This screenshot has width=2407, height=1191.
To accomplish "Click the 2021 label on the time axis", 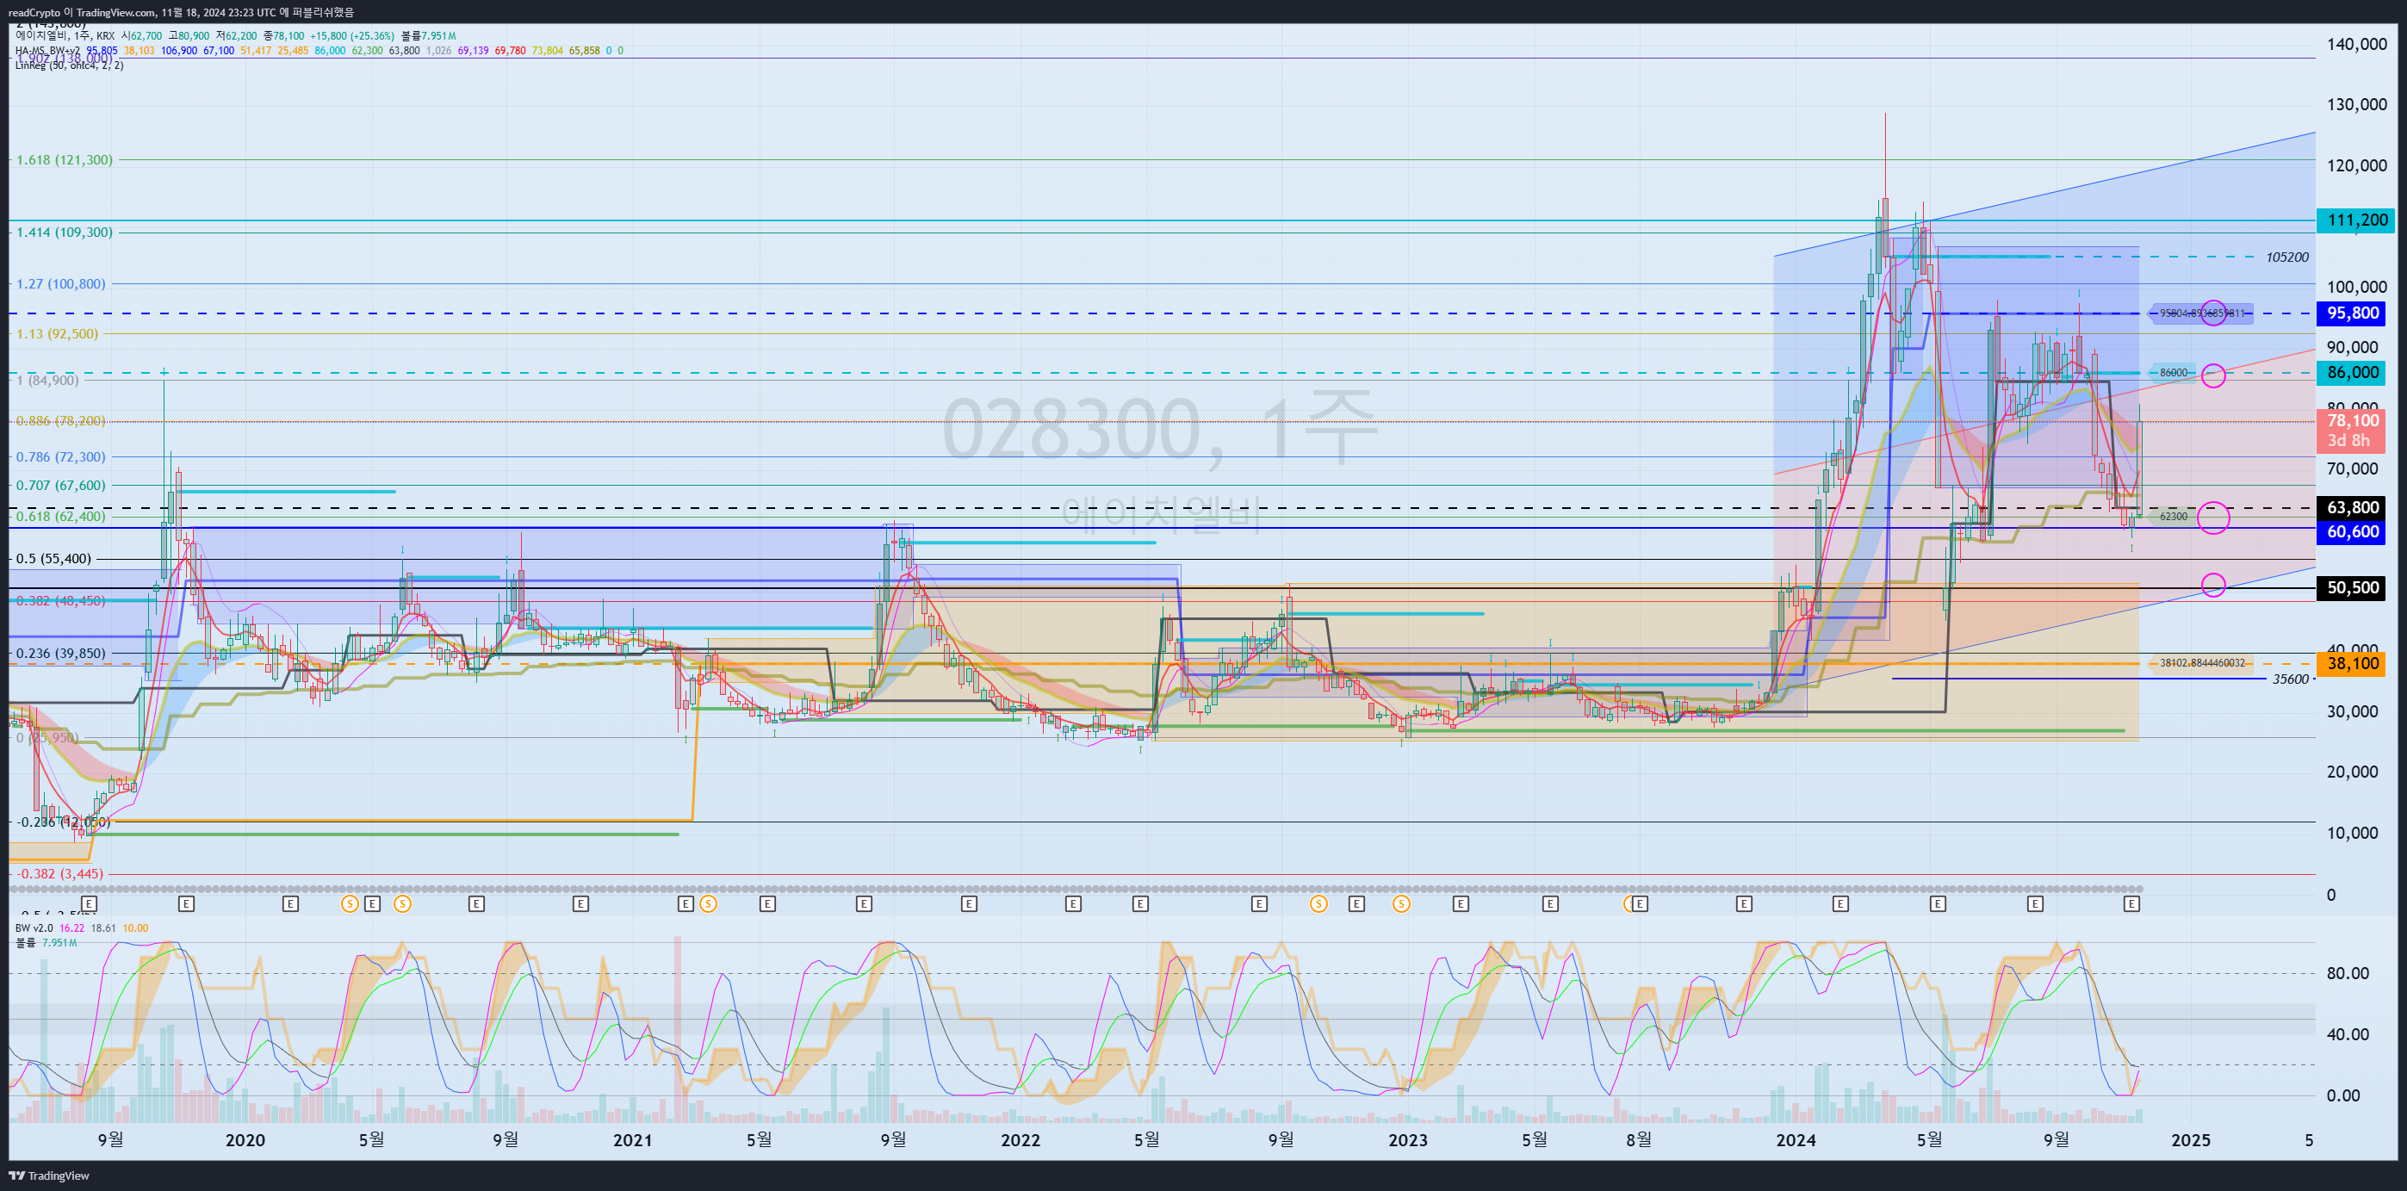I will pos(633,1139).
